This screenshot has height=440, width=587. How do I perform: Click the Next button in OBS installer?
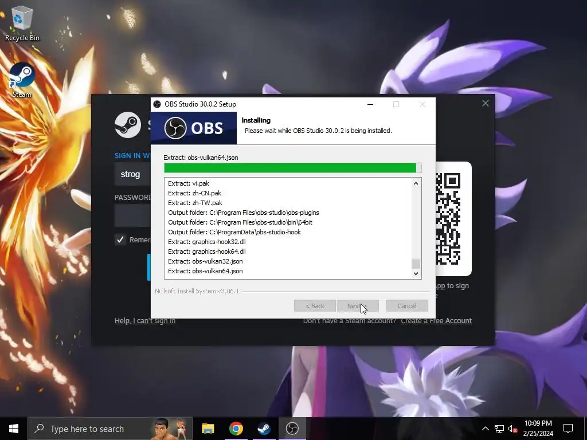point(358,306)
